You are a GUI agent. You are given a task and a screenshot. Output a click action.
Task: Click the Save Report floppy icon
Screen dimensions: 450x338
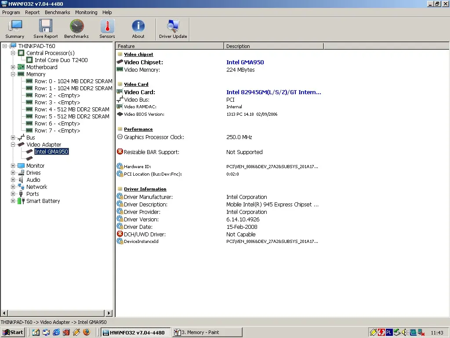(x=46, y=26)
